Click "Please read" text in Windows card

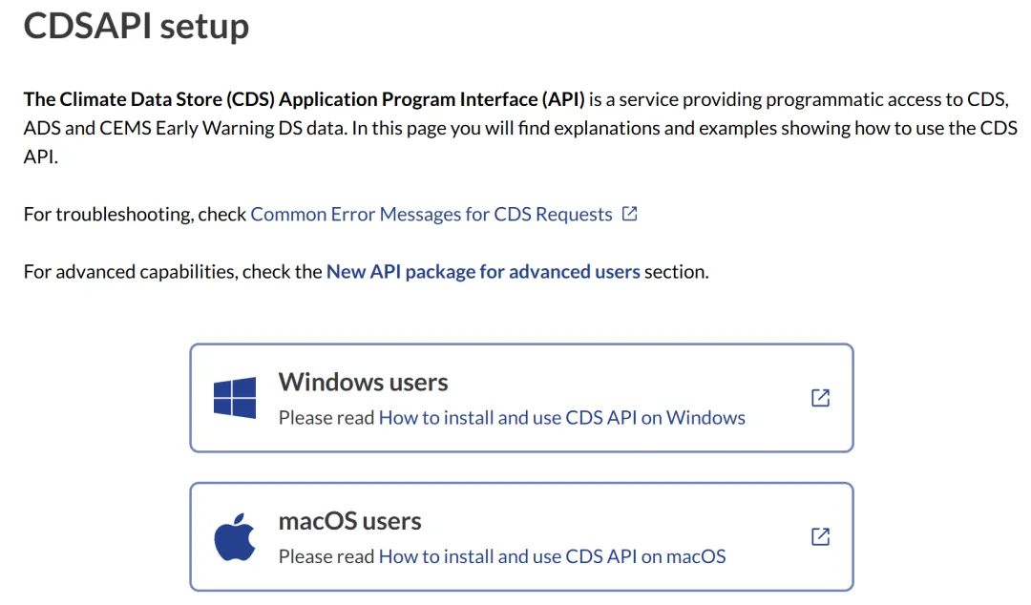click(326, 418)
